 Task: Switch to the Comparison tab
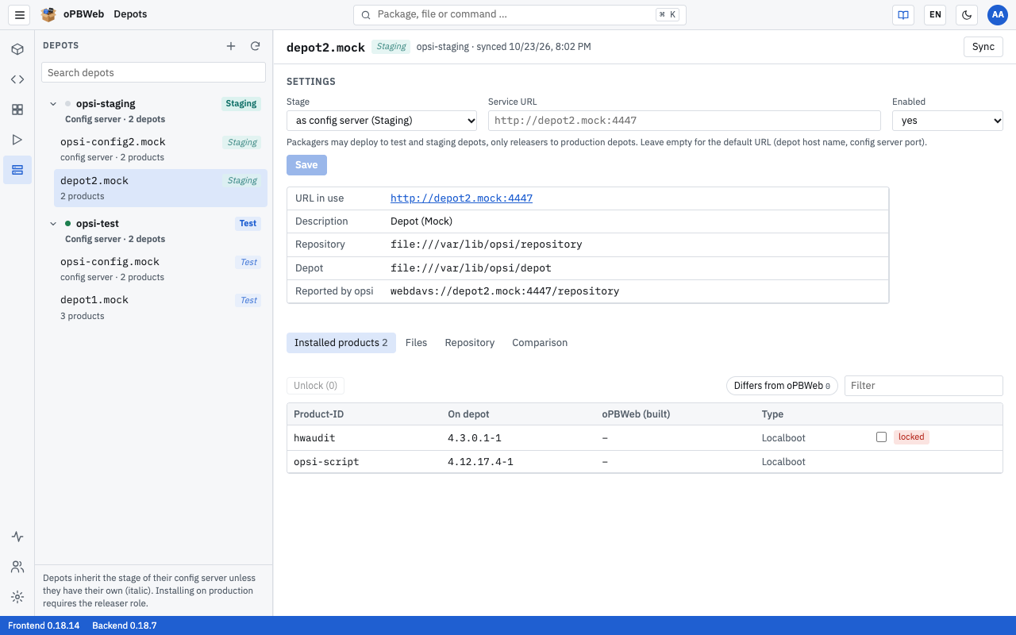(x=540, y=343)
